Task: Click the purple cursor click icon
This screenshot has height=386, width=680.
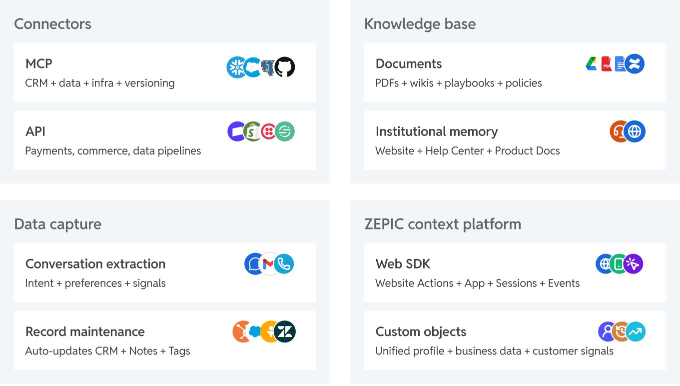Action: (633, 263)
